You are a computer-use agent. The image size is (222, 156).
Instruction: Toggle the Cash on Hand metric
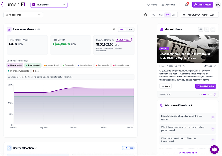click(51, 65)
